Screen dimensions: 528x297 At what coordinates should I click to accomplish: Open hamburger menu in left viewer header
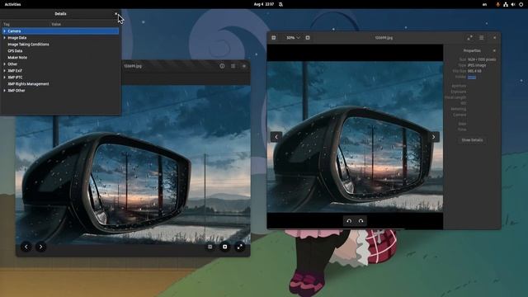(233, 66)
